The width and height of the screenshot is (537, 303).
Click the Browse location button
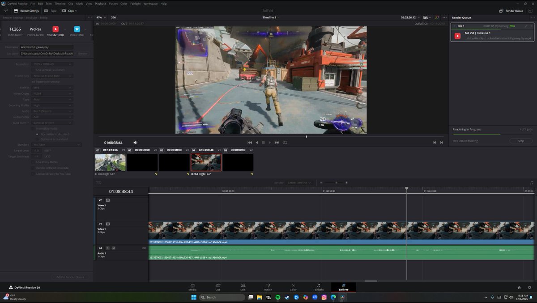(82, 53)
